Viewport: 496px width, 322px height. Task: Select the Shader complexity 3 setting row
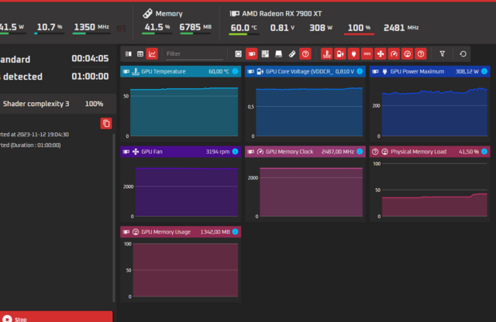pos(53,103)
